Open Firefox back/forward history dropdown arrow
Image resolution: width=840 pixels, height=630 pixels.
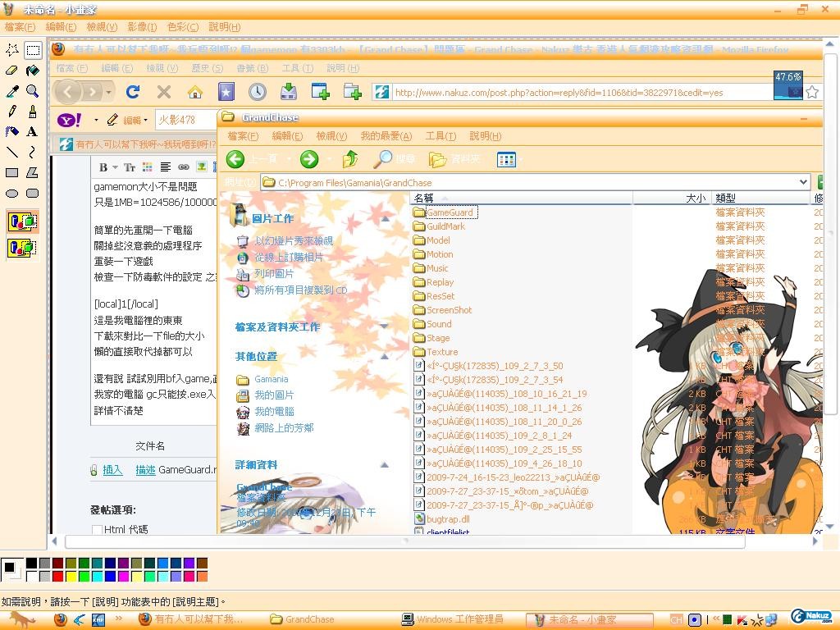click(109, 92)
